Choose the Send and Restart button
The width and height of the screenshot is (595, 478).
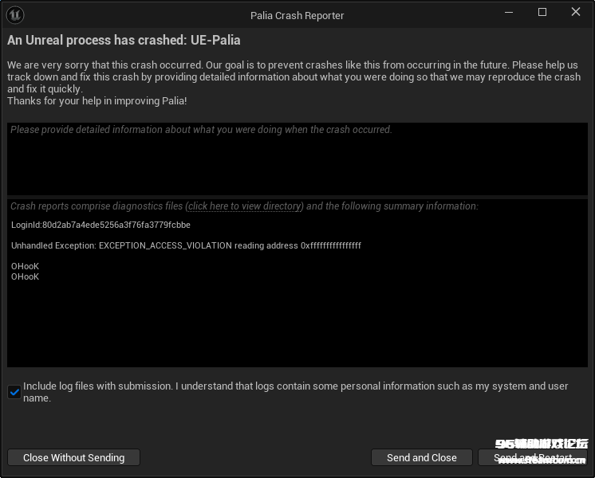click(x=532, y=457)
